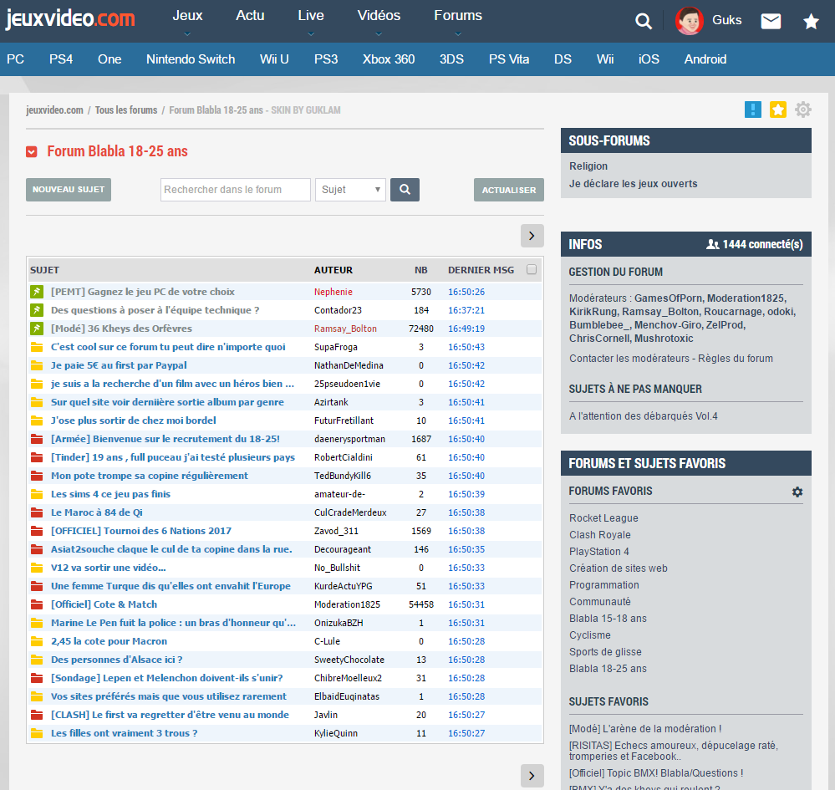This screenshot has width=835, height=790.
Task: Open Clash Royale favorite forum
Action: 599,535
